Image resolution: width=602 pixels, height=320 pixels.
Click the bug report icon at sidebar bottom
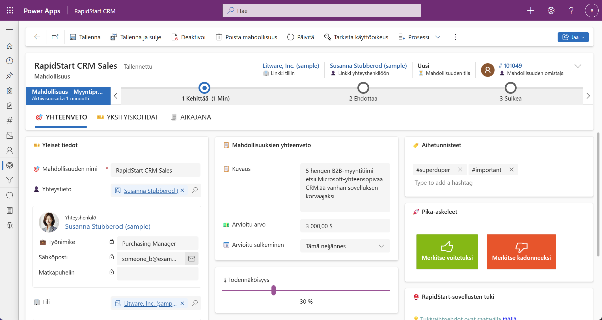pos(9,225)
